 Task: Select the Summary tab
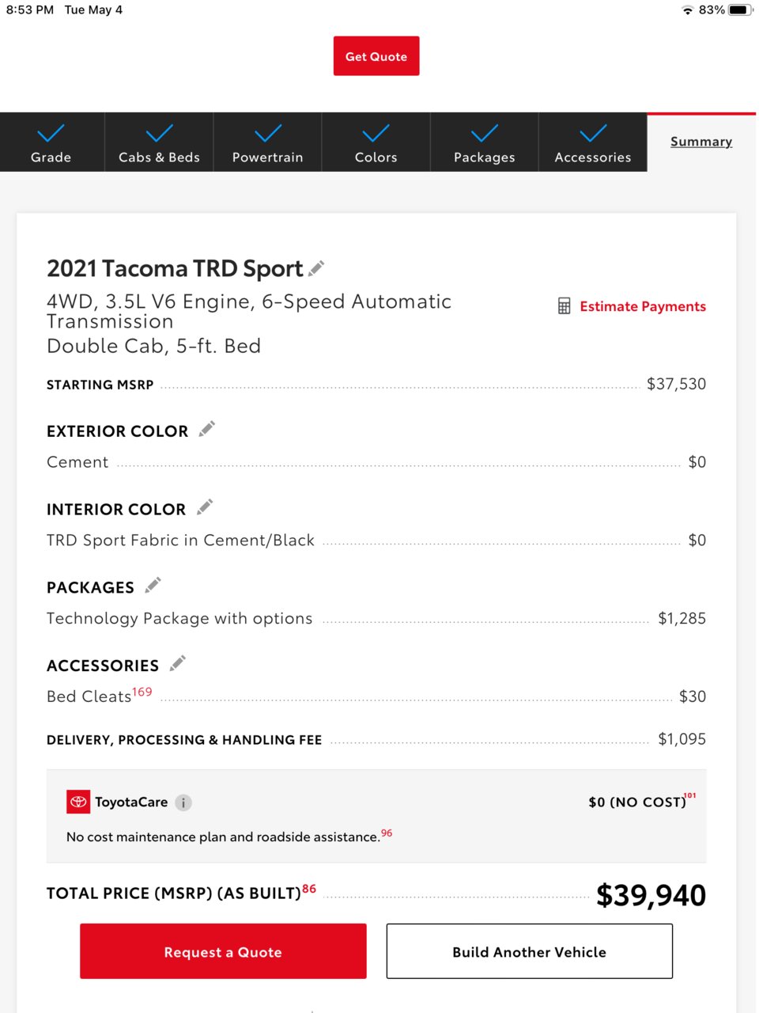point(701,142)
